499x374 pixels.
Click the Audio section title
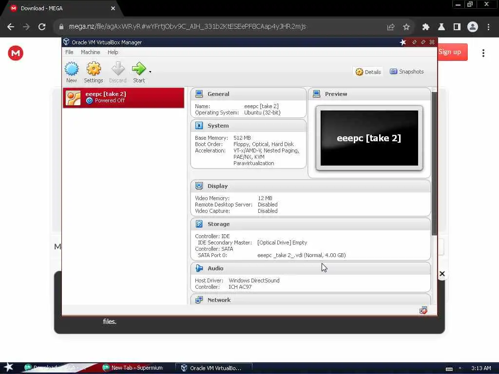[x=215, y=268]
